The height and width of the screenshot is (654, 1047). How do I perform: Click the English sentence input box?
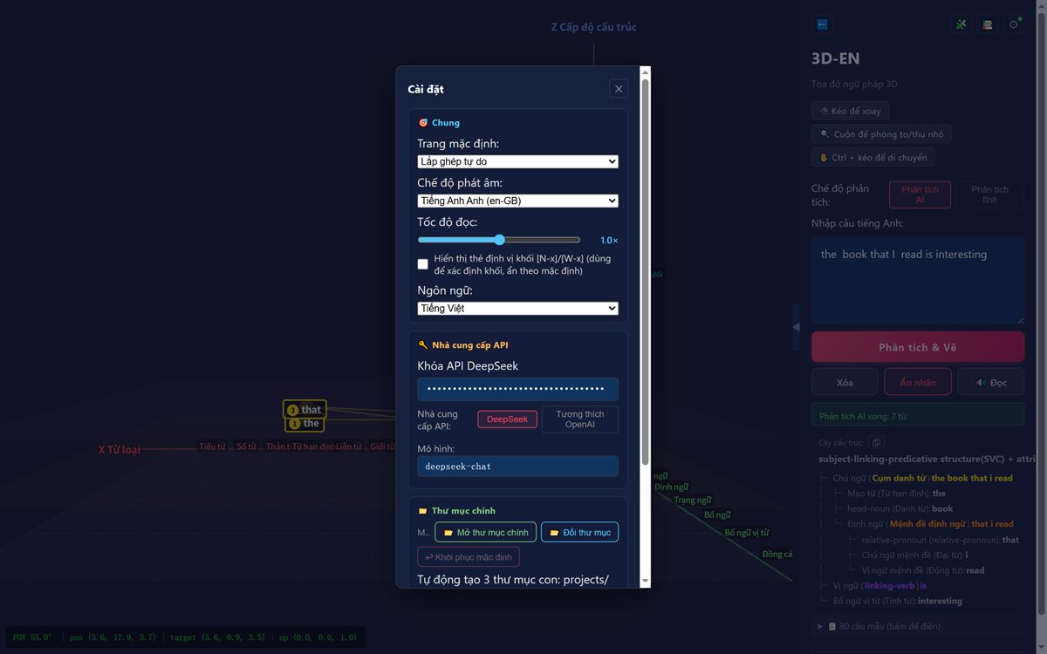tap(918, 281)
